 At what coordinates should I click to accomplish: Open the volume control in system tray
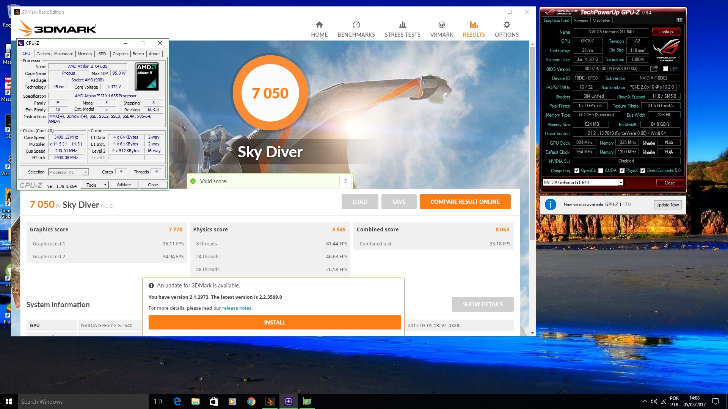click(654, 401)
